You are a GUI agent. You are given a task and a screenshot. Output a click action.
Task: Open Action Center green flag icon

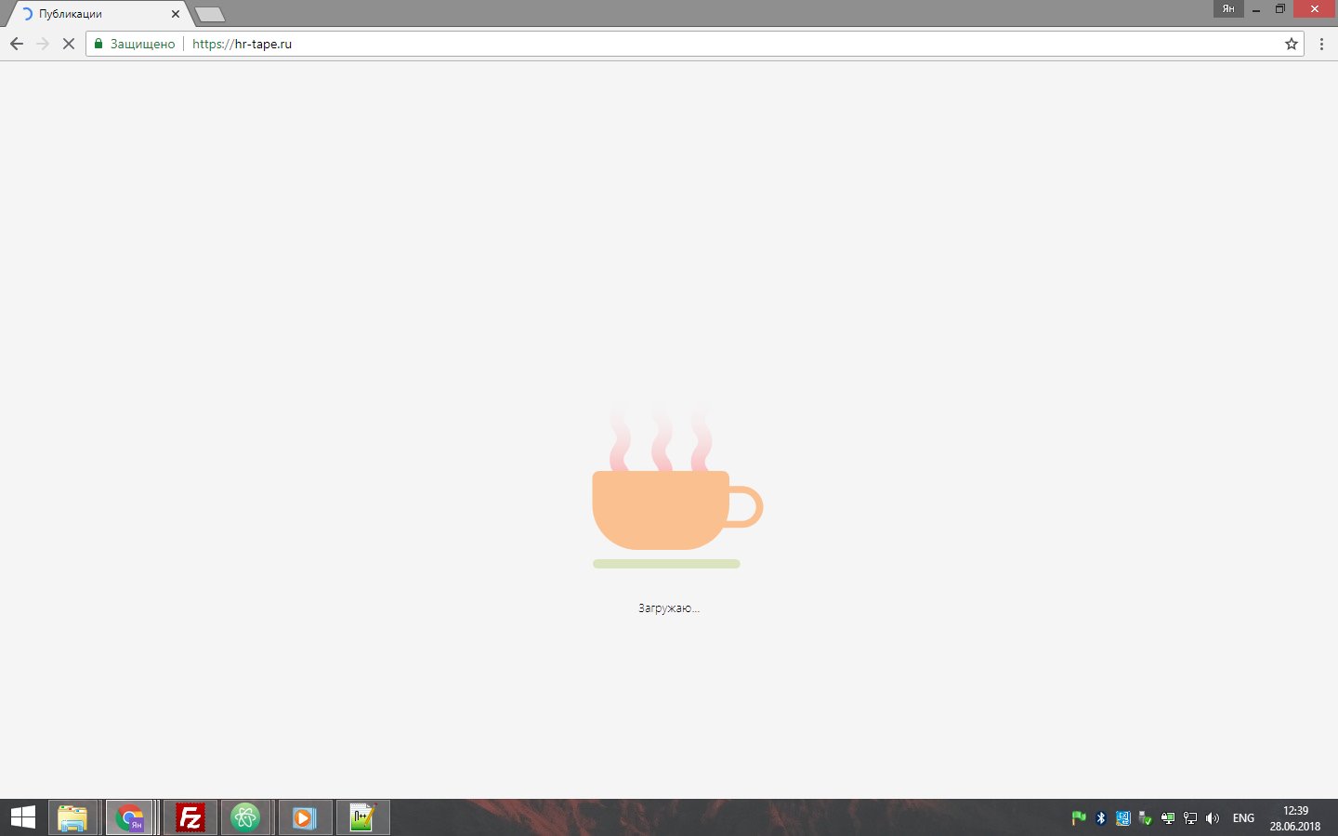click(x=1079, y=818)
